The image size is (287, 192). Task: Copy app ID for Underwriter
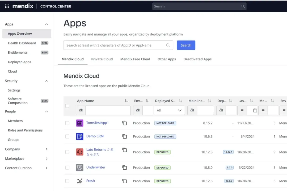(124, 168)
